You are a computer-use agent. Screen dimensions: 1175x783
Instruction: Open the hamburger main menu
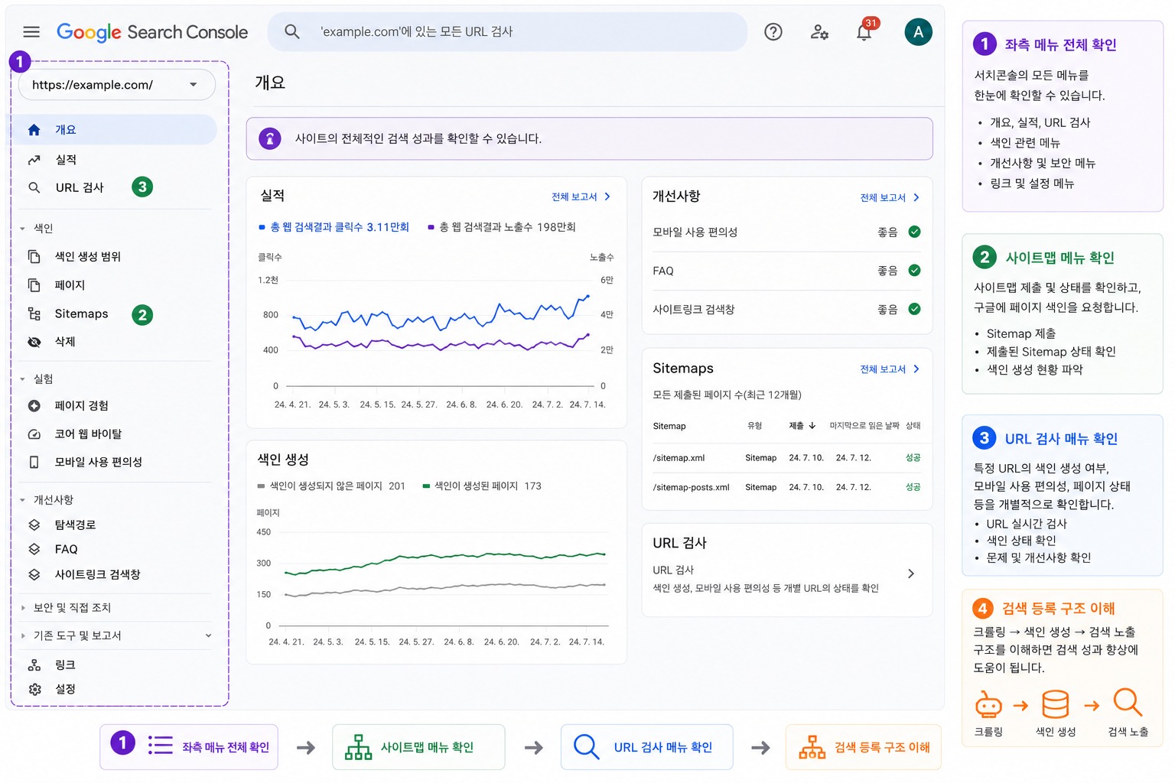coord(31,31)
